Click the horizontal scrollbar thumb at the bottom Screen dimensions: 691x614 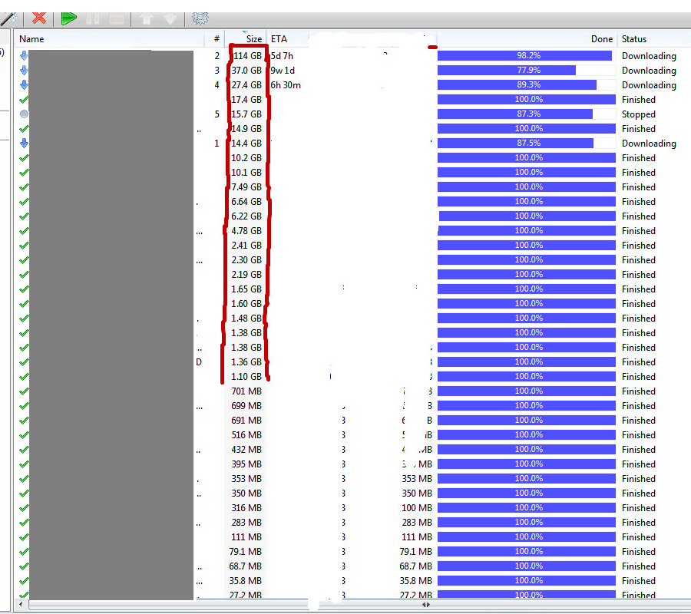click(x=425, y=605)
